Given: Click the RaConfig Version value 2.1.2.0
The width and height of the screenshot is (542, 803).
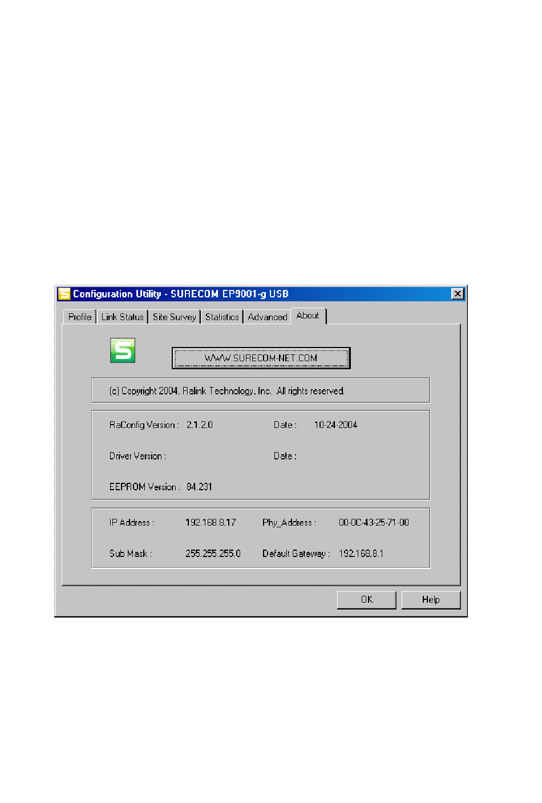Looking at the screenshot, I should (200, 425).
